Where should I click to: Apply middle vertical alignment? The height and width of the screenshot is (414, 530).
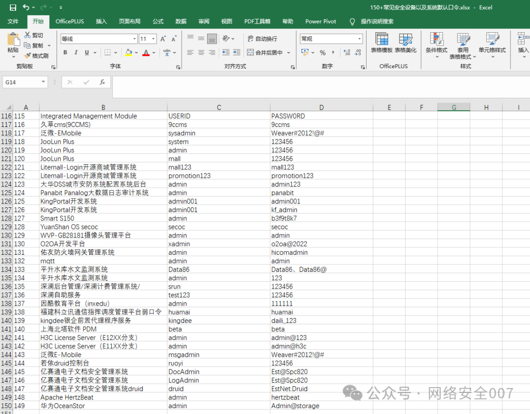click(x=201, y=39)
